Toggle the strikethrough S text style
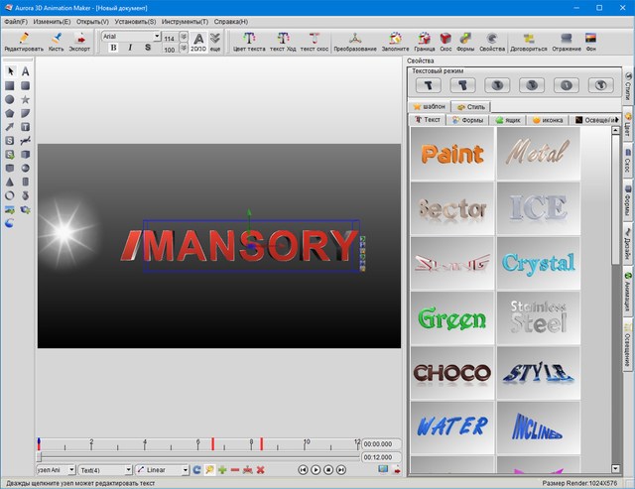Image resolution: width=635 pixels, height=489 pixels. point(148,47)
